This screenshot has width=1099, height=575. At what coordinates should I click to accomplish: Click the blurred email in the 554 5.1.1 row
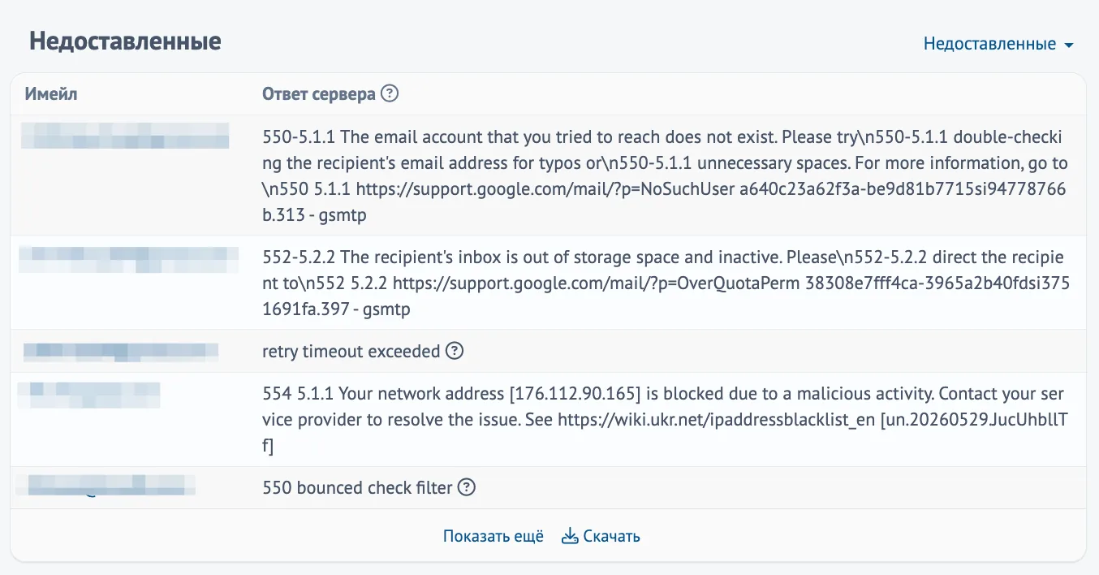point(89,394)
